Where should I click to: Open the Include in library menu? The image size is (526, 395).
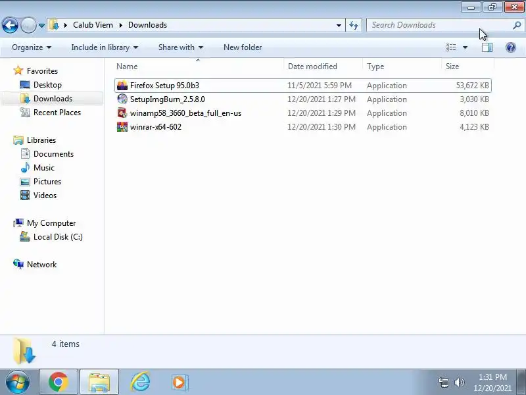105,47
